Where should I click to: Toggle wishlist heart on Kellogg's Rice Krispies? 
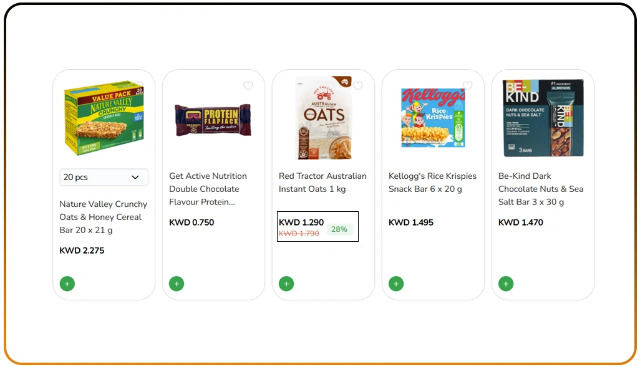coord(468,85)
